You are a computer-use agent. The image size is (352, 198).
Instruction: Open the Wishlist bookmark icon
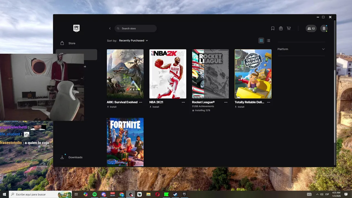(273, 28)
